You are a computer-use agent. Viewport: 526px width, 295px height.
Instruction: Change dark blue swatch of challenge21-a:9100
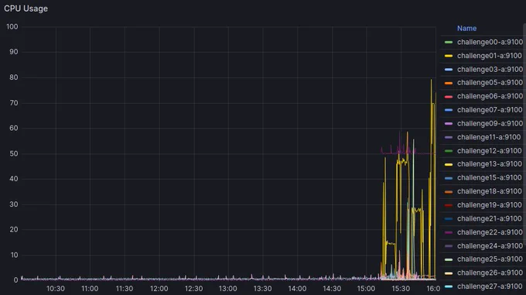(449, 219)
